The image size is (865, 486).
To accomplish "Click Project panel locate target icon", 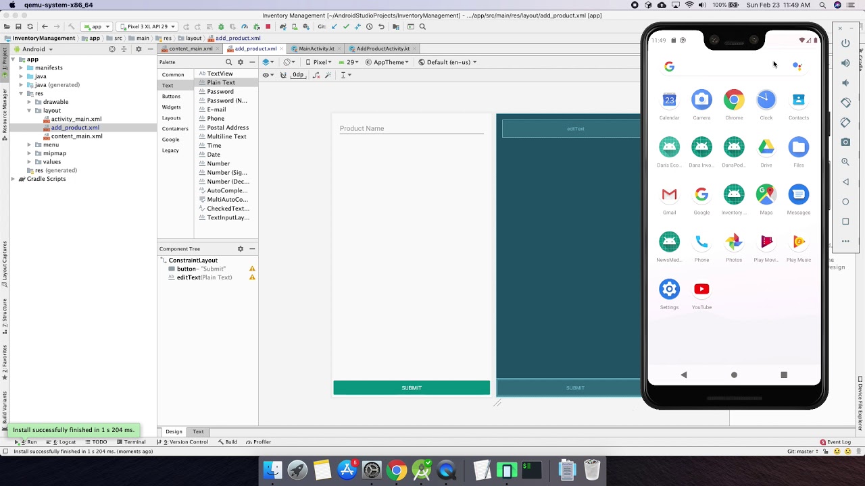I will [112, 49].
